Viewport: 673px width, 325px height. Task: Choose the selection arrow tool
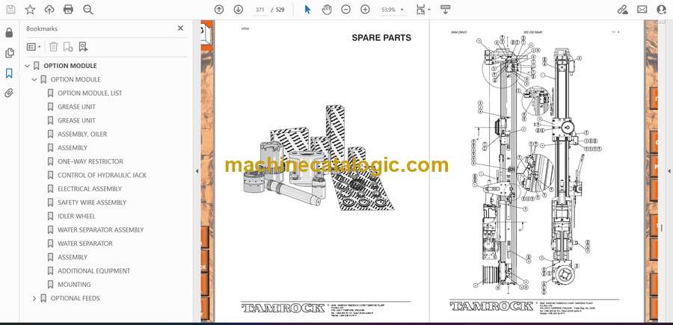coord(307,10)
